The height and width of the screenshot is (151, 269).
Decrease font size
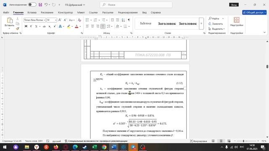click(65, 20)
